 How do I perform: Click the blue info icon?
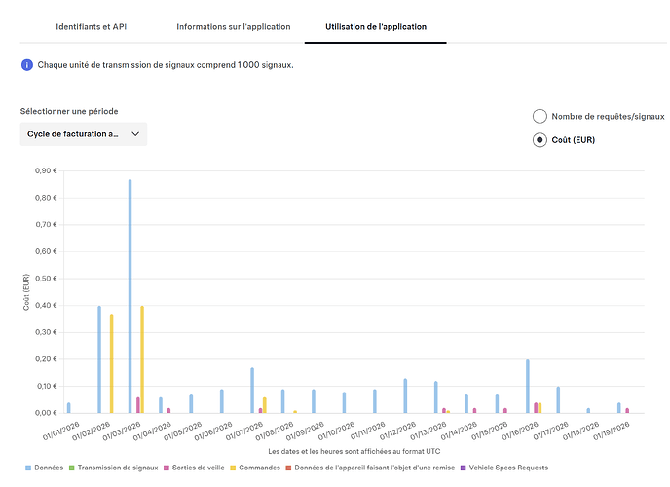(26, 65)
